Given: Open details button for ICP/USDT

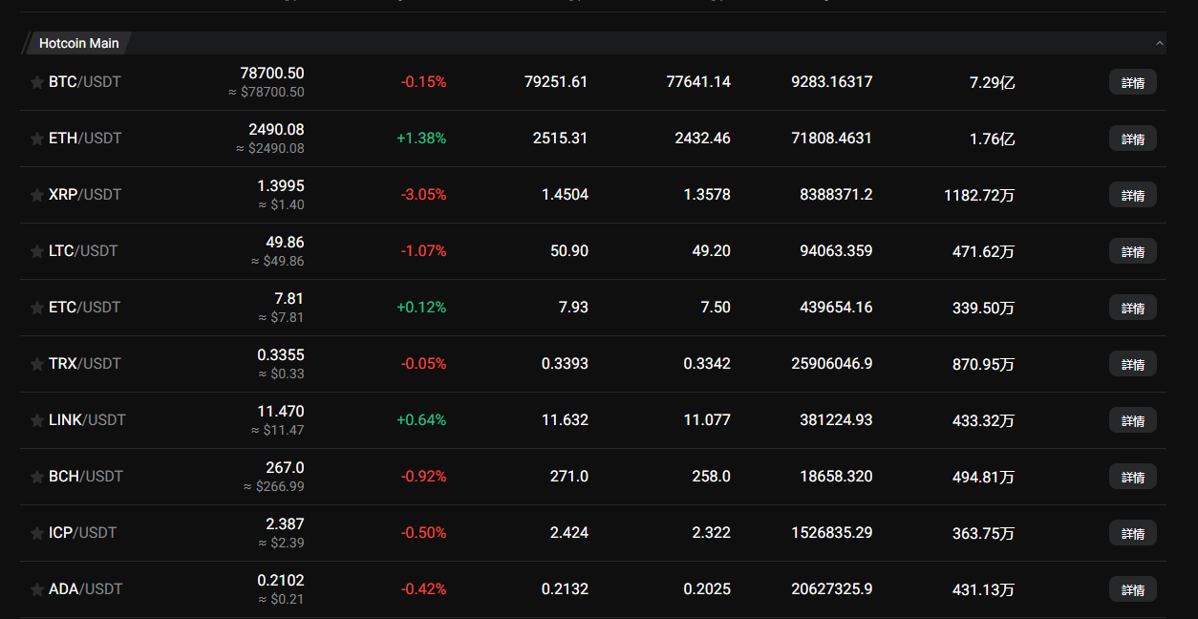Looking at the screenshot, I should click(x=1133, y=533).
